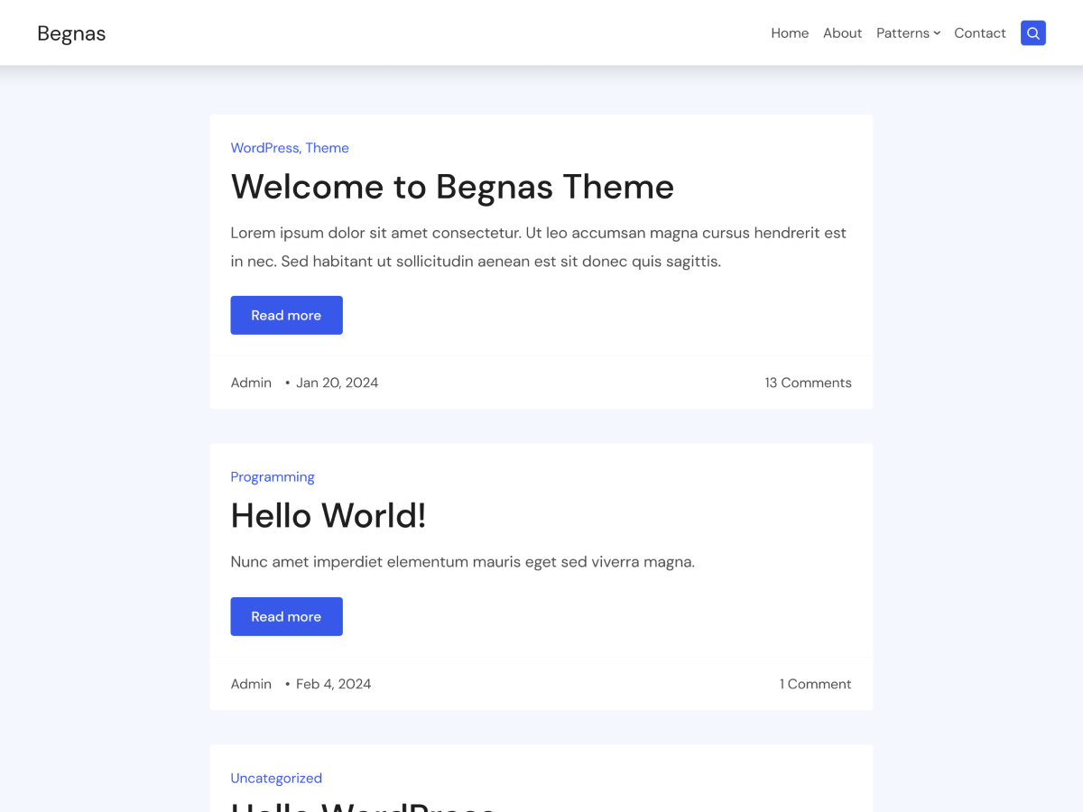Open the WordPress category link
This screenshot has height=812, width=1083.
264,147
